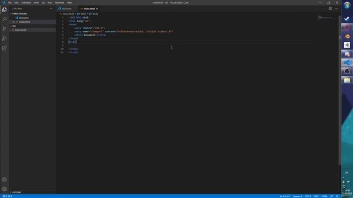Switch to the Welcome tab
The width and height of the screenshot is (353, 198).
pos(67,9)
